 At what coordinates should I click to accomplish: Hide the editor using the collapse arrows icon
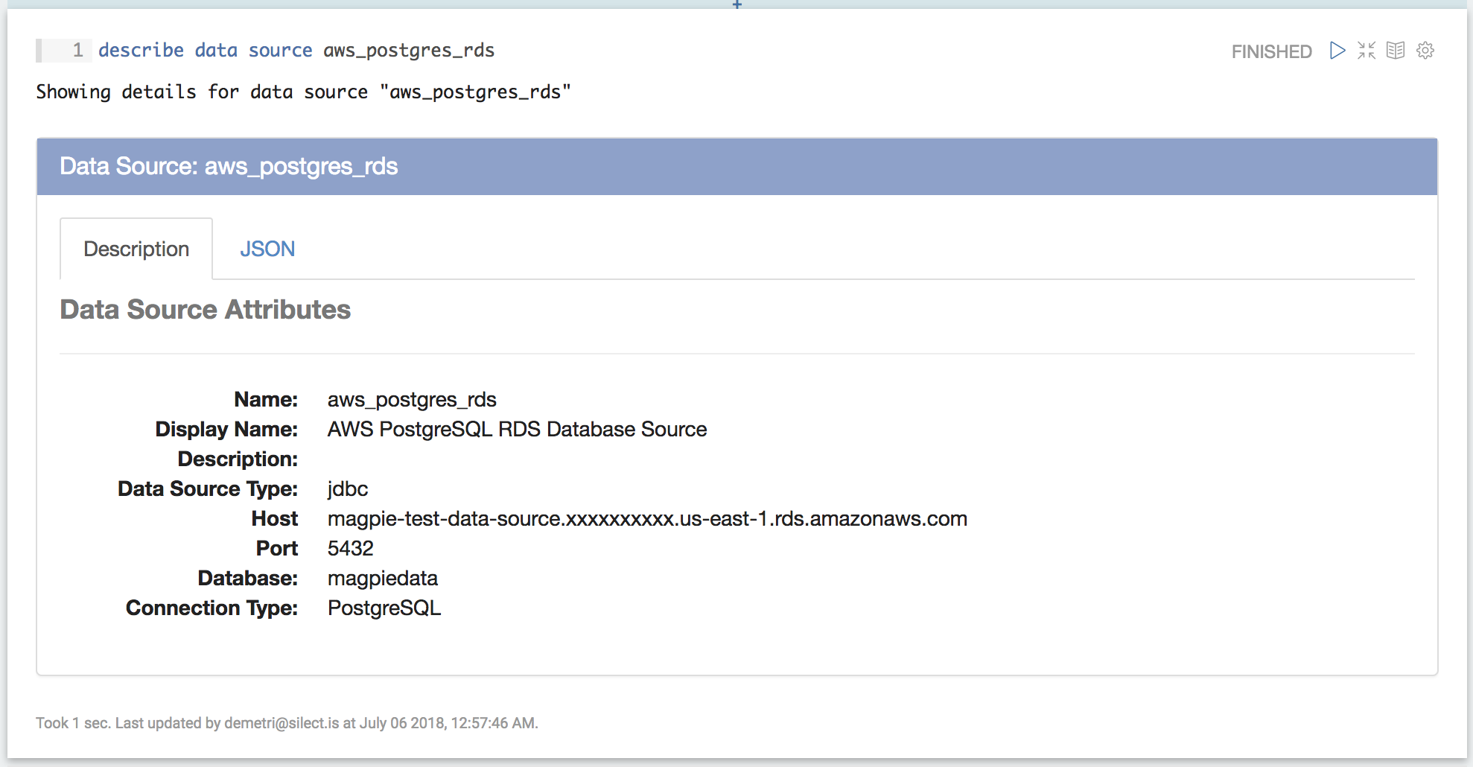pos(1367,51)
